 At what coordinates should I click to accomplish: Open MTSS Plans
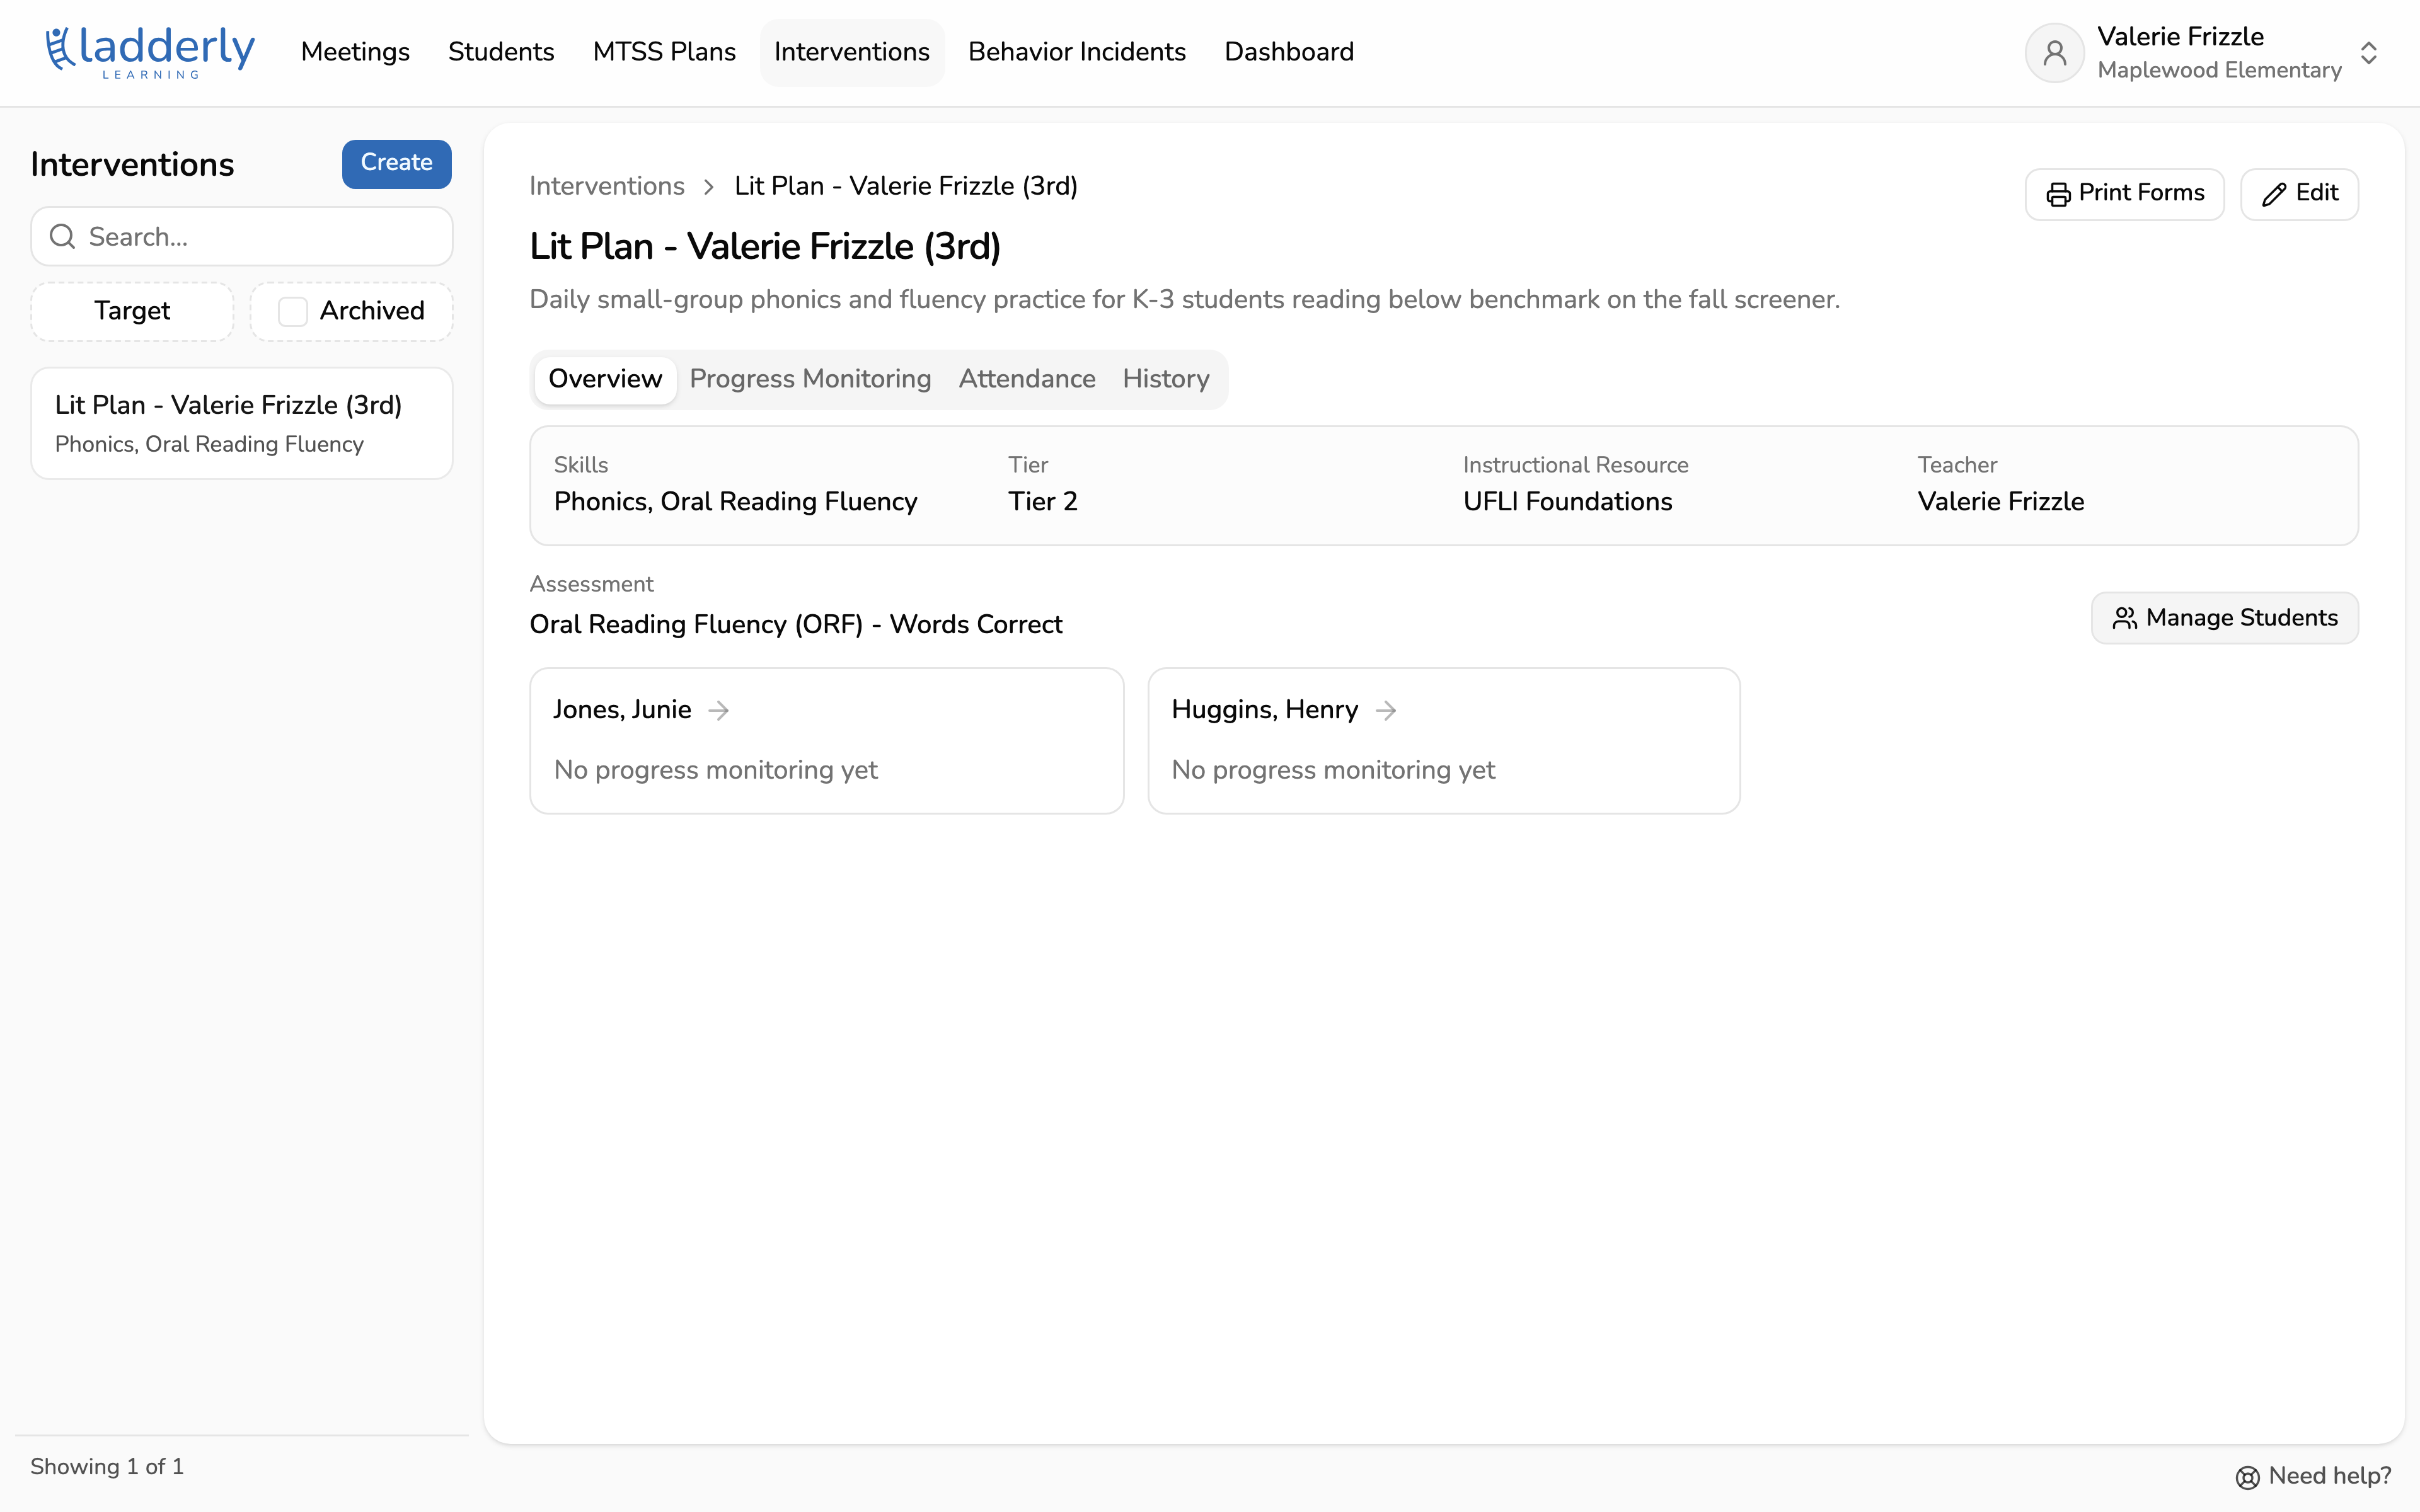664,52
